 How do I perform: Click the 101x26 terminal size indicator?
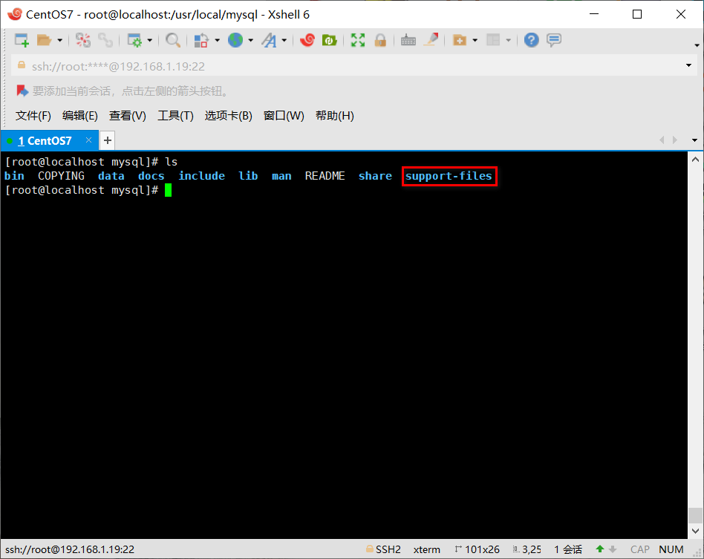tap(478, 549)
